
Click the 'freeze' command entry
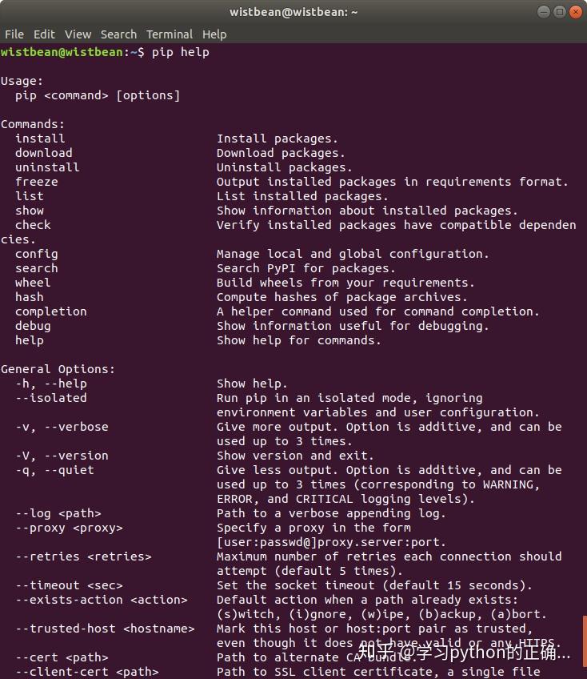click(37, 182)
